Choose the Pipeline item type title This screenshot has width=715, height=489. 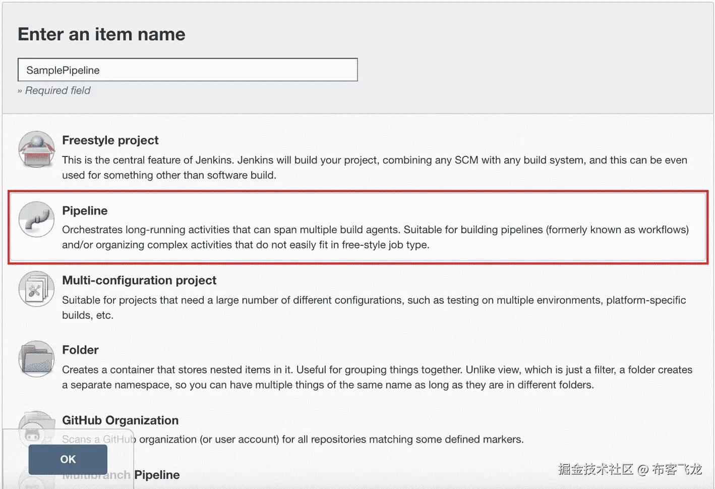[85, 210]
